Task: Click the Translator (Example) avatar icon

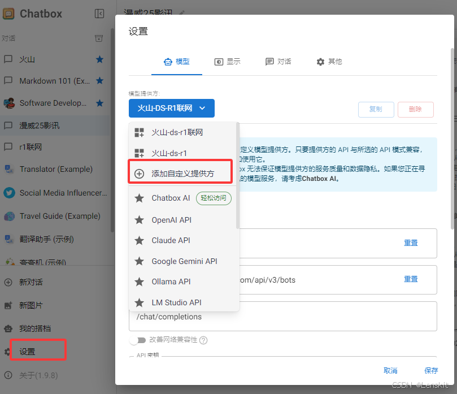Action: point(9,169)
